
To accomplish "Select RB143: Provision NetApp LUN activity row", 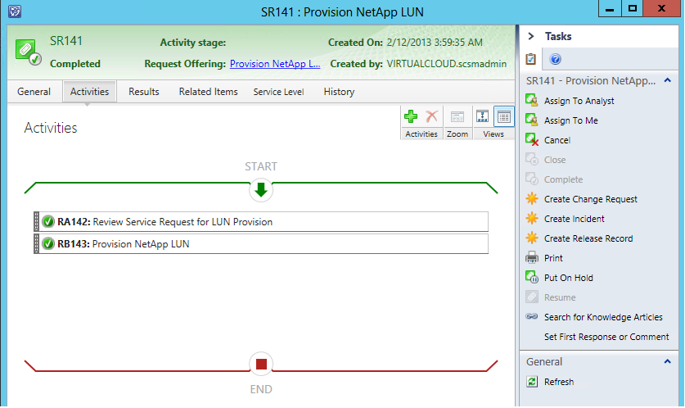I will [261, 243].
